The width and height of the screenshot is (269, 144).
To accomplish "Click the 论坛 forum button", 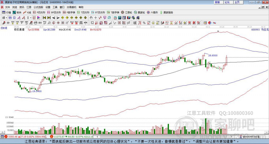I will [229, 2].
